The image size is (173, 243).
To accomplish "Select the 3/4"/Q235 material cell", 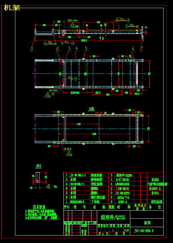I will [x=122, y=180].
